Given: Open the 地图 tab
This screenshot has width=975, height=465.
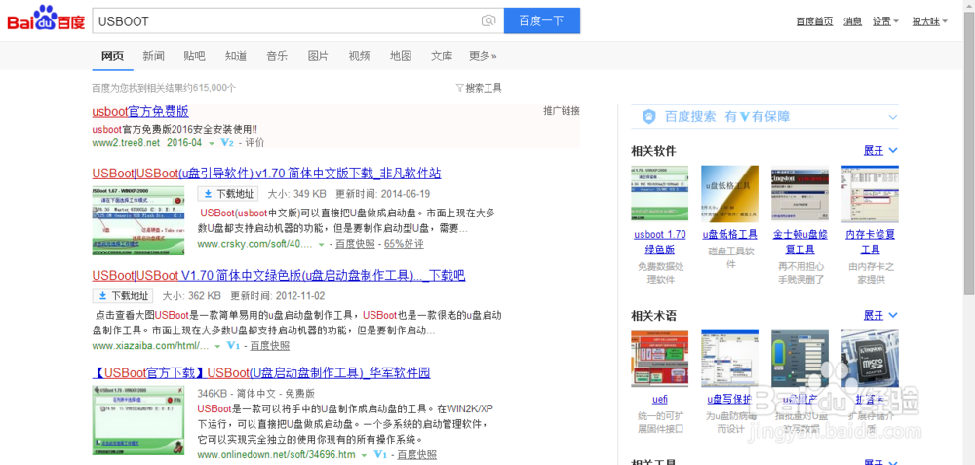Looking at the screenshot, I should point(401,56).
